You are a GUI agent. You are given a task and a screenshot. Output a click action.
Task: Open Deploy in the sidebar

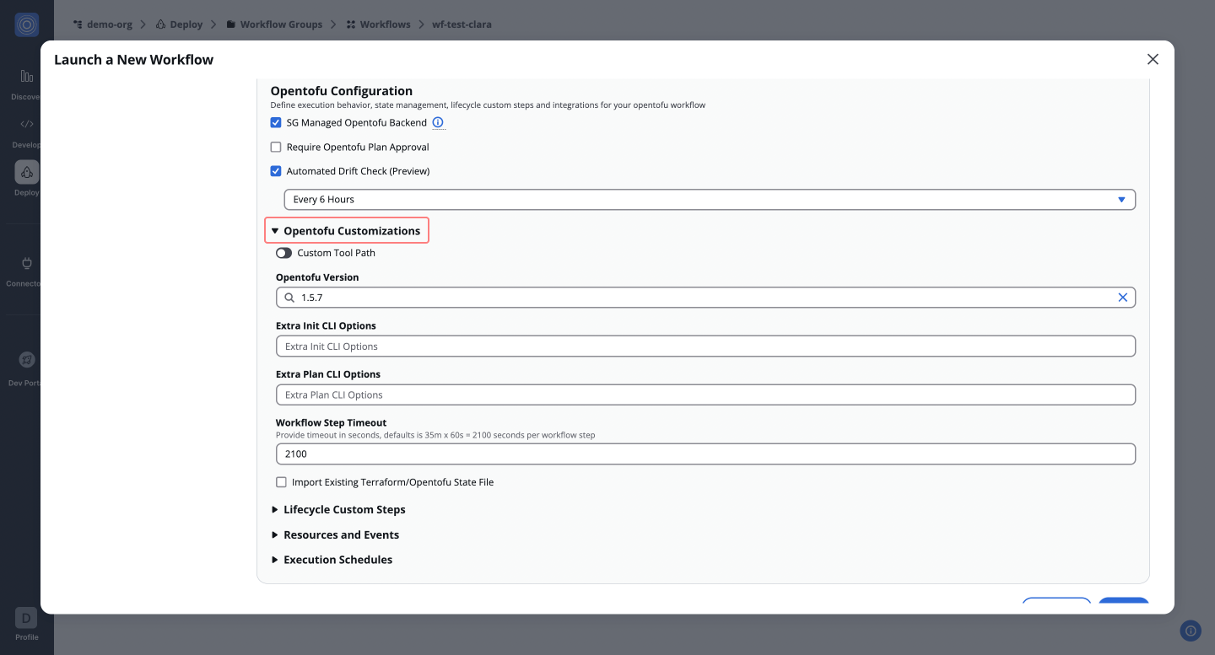click(x=27, y=179)
